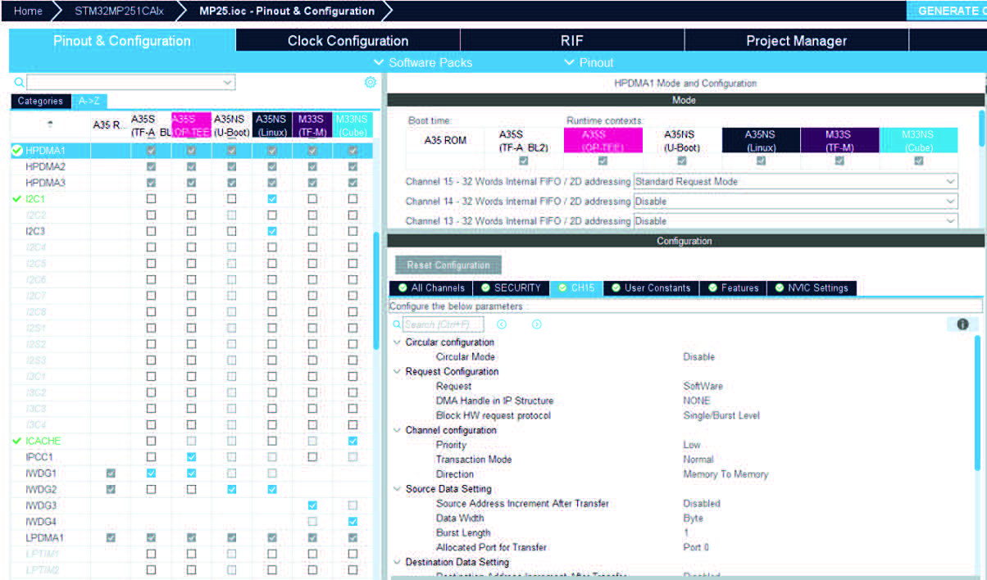Click Priority value Low
987x580 pixels.
692,445
